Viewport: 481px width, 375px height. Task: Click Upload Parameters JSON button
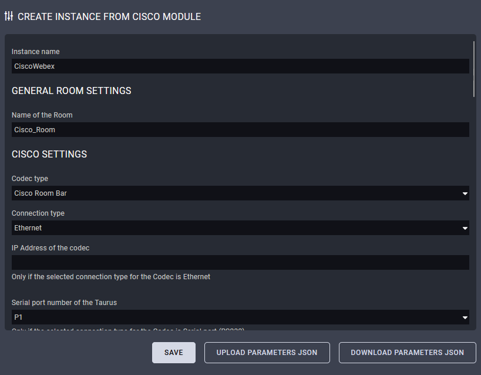point(267,353)
